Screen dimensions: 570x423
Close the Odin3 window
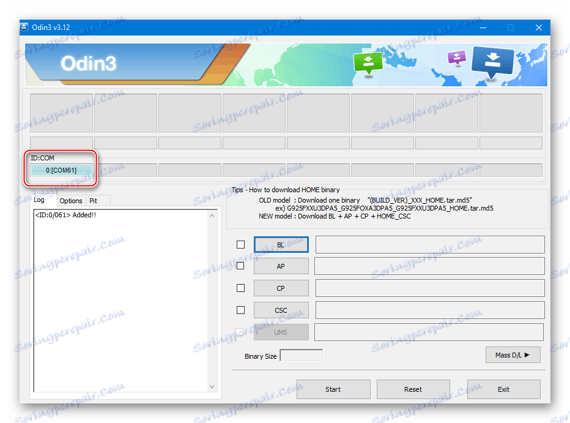[539, 28]
